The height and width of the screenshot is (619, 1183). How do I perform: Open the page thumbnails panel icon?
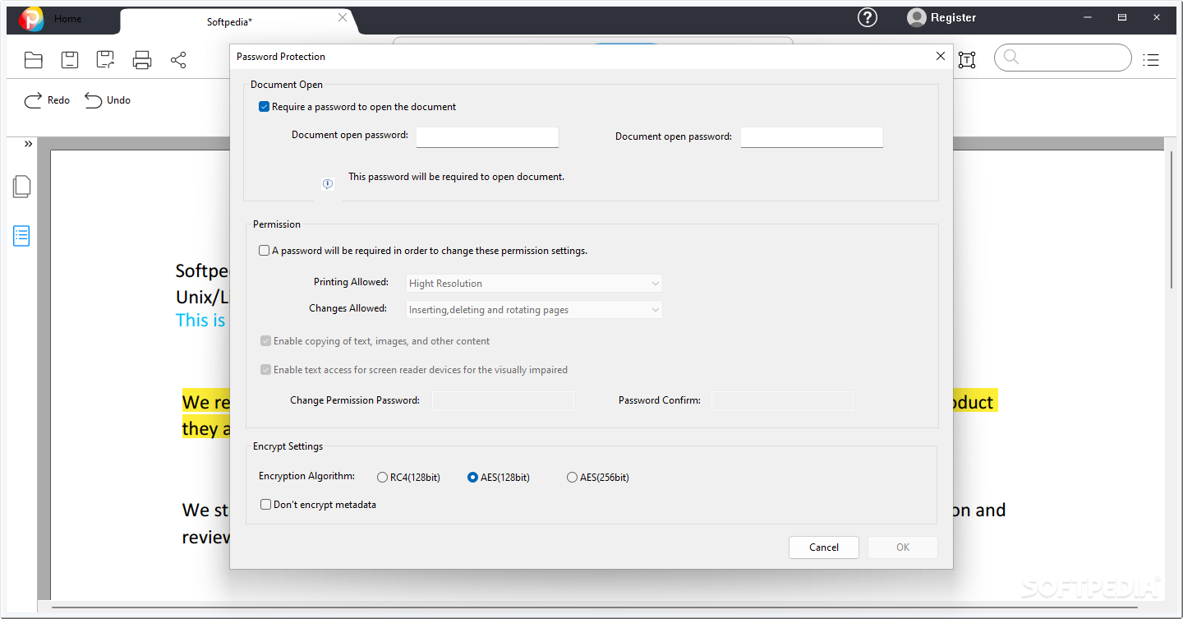click(22, 187)
